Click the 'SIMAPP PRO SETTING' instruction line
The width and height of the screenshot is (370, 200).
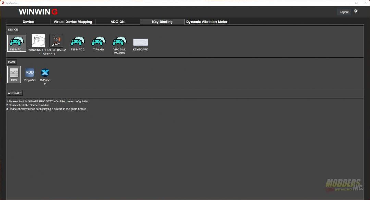47,101
